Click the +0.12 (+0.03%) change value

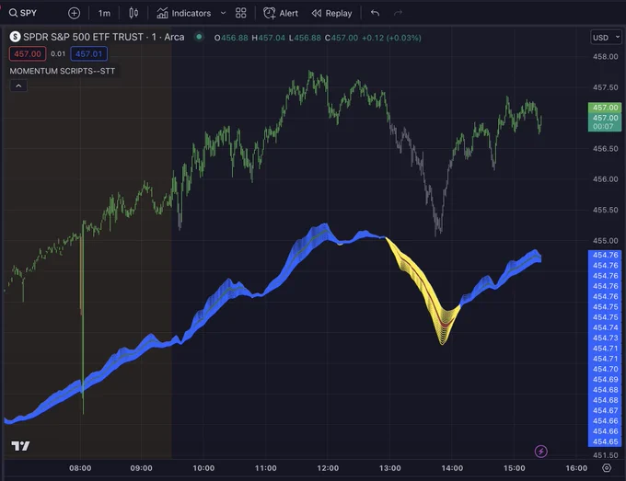(x=391, y=38)
